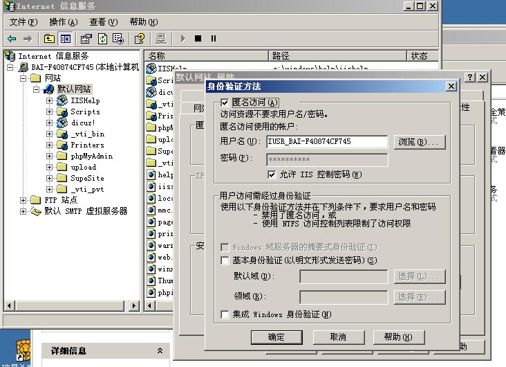Open the Properties toolbar icon
The width and height of the screenshot is (506, 367).
tap(86, 39)
